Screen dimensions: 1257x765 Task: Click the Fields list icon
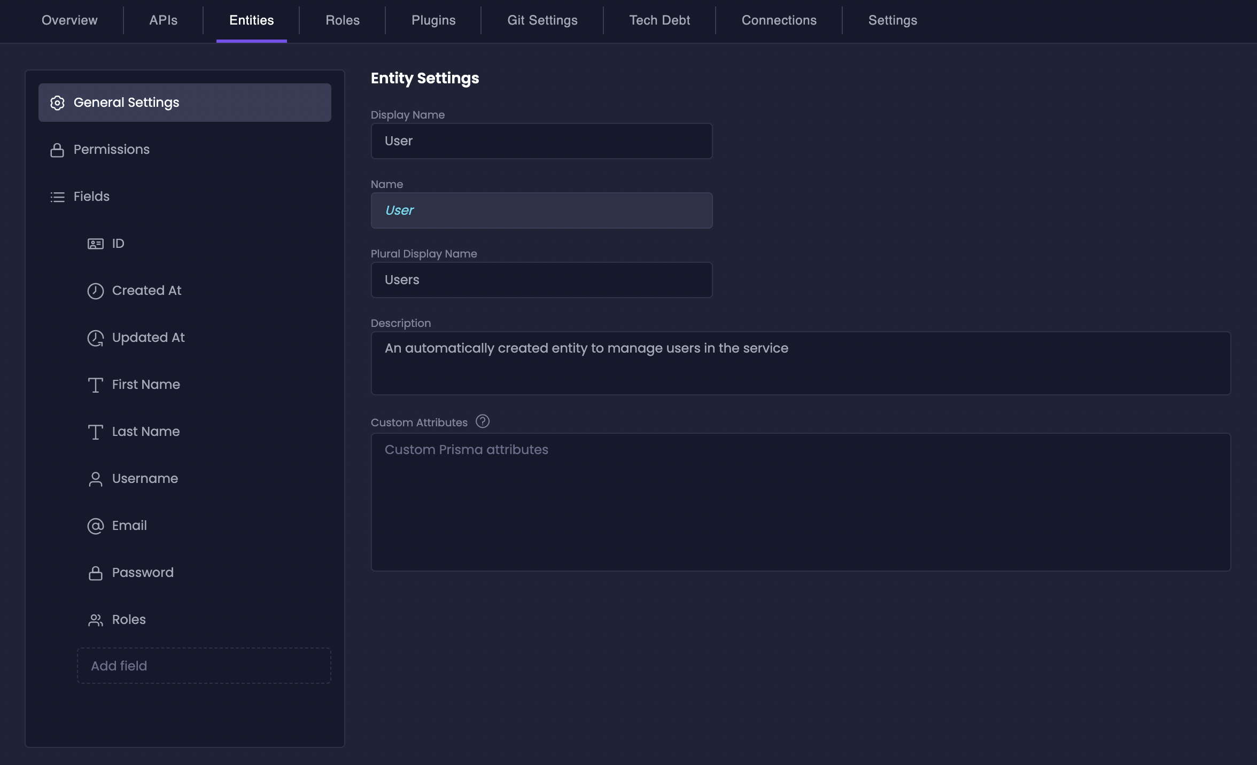tap(57, 197)
